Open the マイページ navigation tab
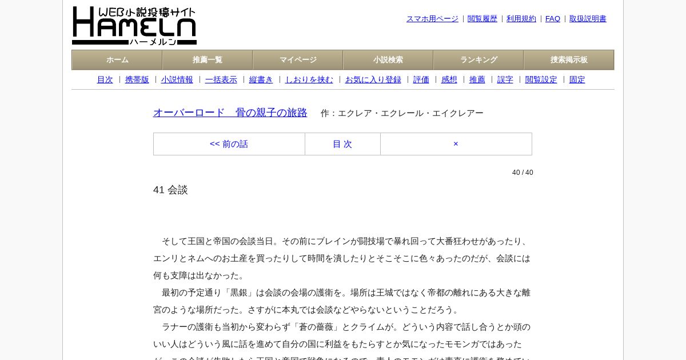 click(x=298, y=60)
